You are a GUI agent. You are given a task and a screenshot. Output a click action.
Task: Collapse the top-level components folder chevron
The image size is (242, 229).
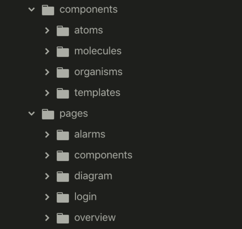pyautogui.click(x=32, y=9)
